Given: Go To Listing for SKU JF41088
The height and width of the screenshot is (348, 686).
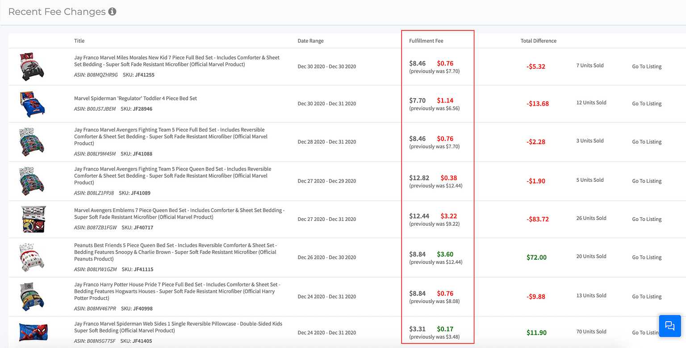Looking at the screenshot, I should click(647, 142).
